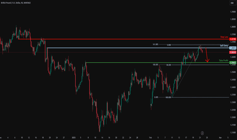Click the 1.21500 price axis label
This screenshot has width=237, height=140.
(x=233, y=125)
